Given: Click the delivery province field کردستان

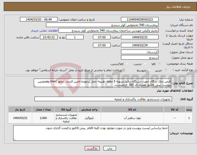Looking at the screenshot, I should point(139,52).
